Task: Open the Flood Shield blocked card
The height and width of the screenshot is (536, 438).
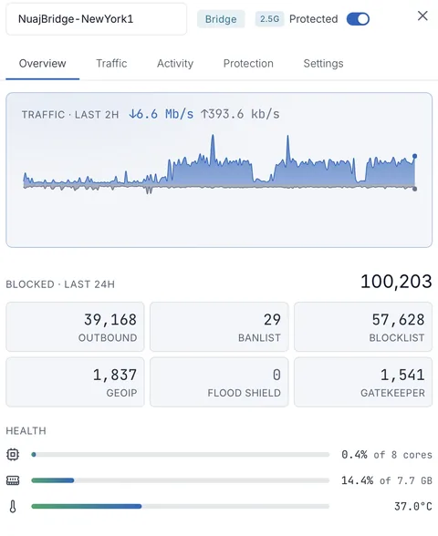Action: (x=219, y=382)
